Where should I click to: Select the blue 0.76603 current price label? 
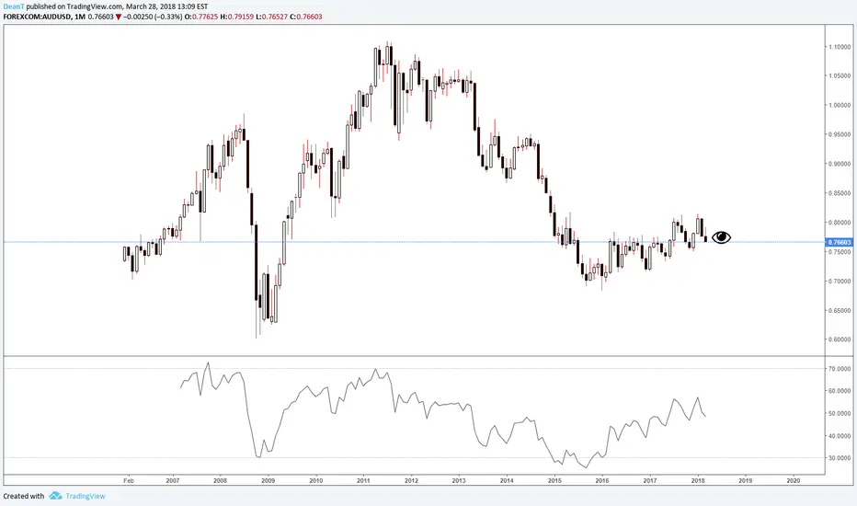839,242
